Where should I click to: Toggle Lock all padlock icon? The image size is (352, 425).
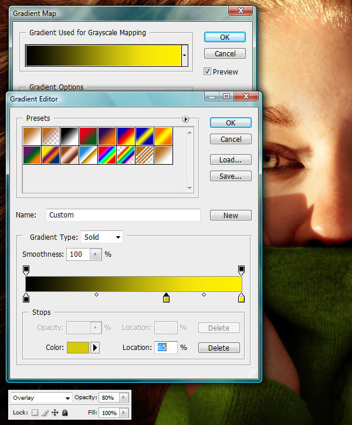point(65,413)
